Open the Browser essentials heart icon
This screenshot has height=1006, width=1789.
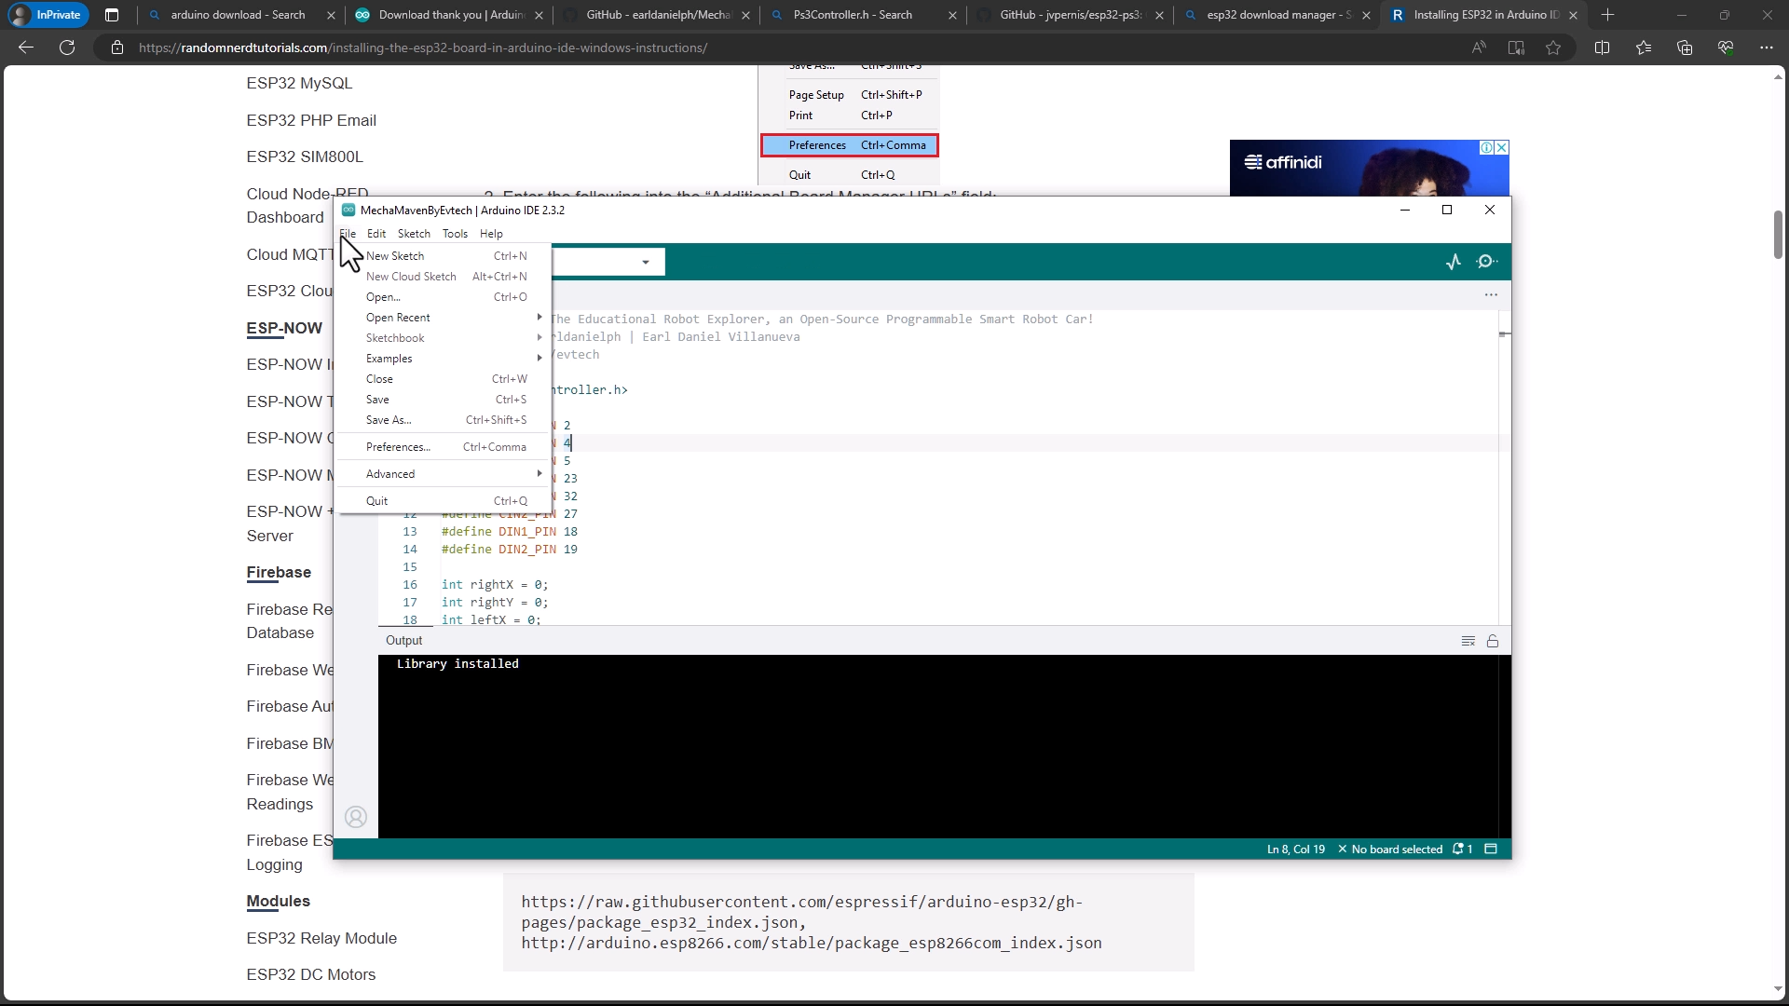[x=1726, y=48]
